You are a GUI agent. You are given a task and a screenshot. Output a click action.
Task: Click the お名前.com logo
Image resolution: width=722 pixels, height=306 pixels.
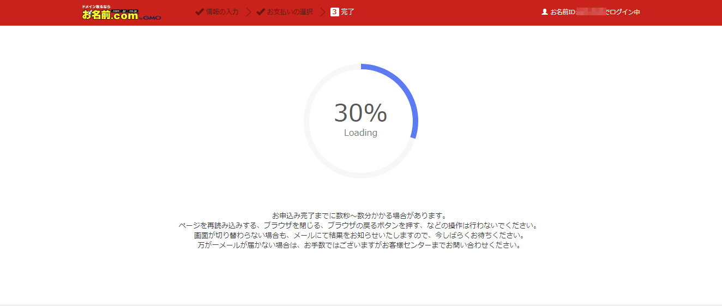click(111, 14)
